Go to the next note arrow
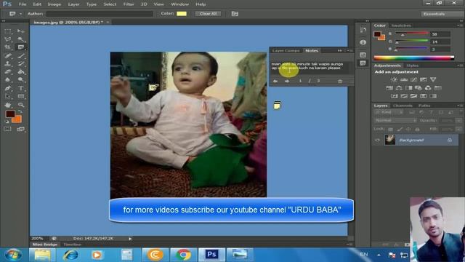Screen dimensions: 465x262 tap(287, 81)
